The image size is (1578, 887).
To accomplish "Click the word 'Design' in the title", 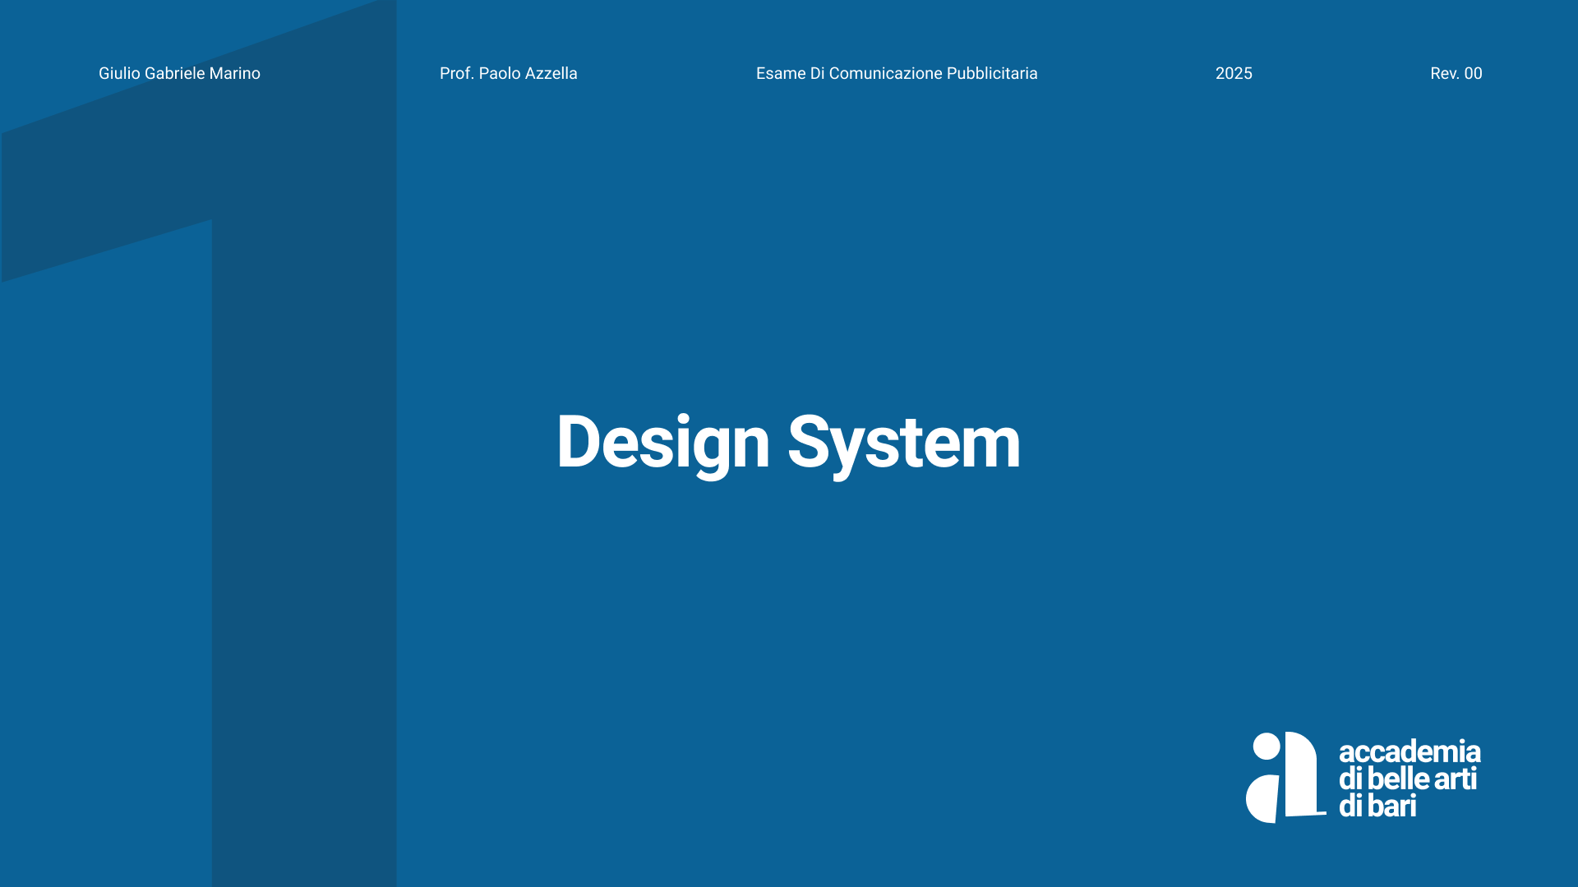I will pyautogui.click(x=662, y=443).
